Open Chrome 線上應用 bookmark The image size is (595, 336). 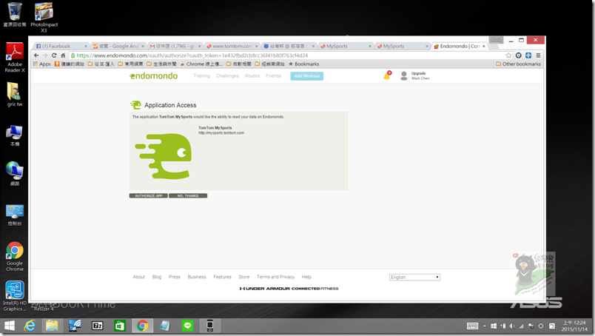click(201, 64)
